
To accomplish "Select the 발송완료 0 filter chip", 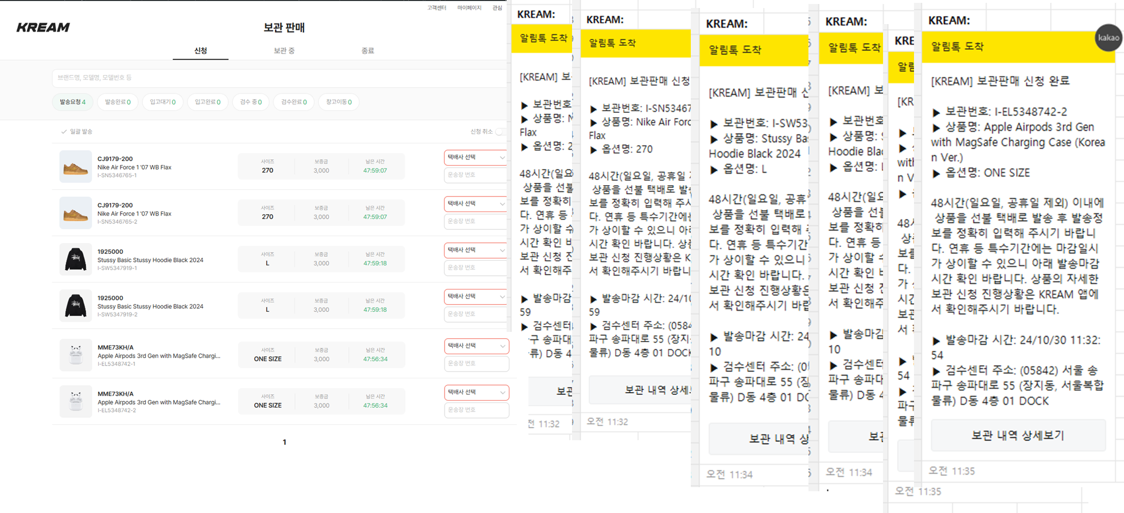I will pyautogui.click(x=118, y=102).
